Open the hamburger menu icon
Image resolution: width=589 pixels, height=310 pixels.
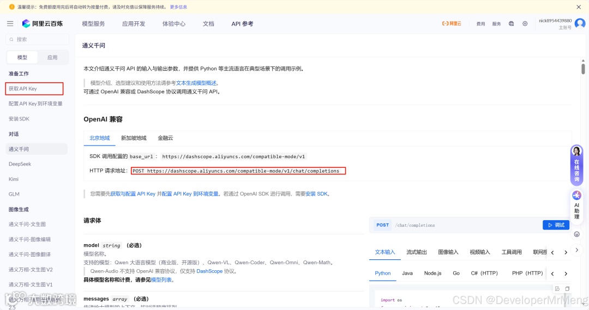point(10,23)
